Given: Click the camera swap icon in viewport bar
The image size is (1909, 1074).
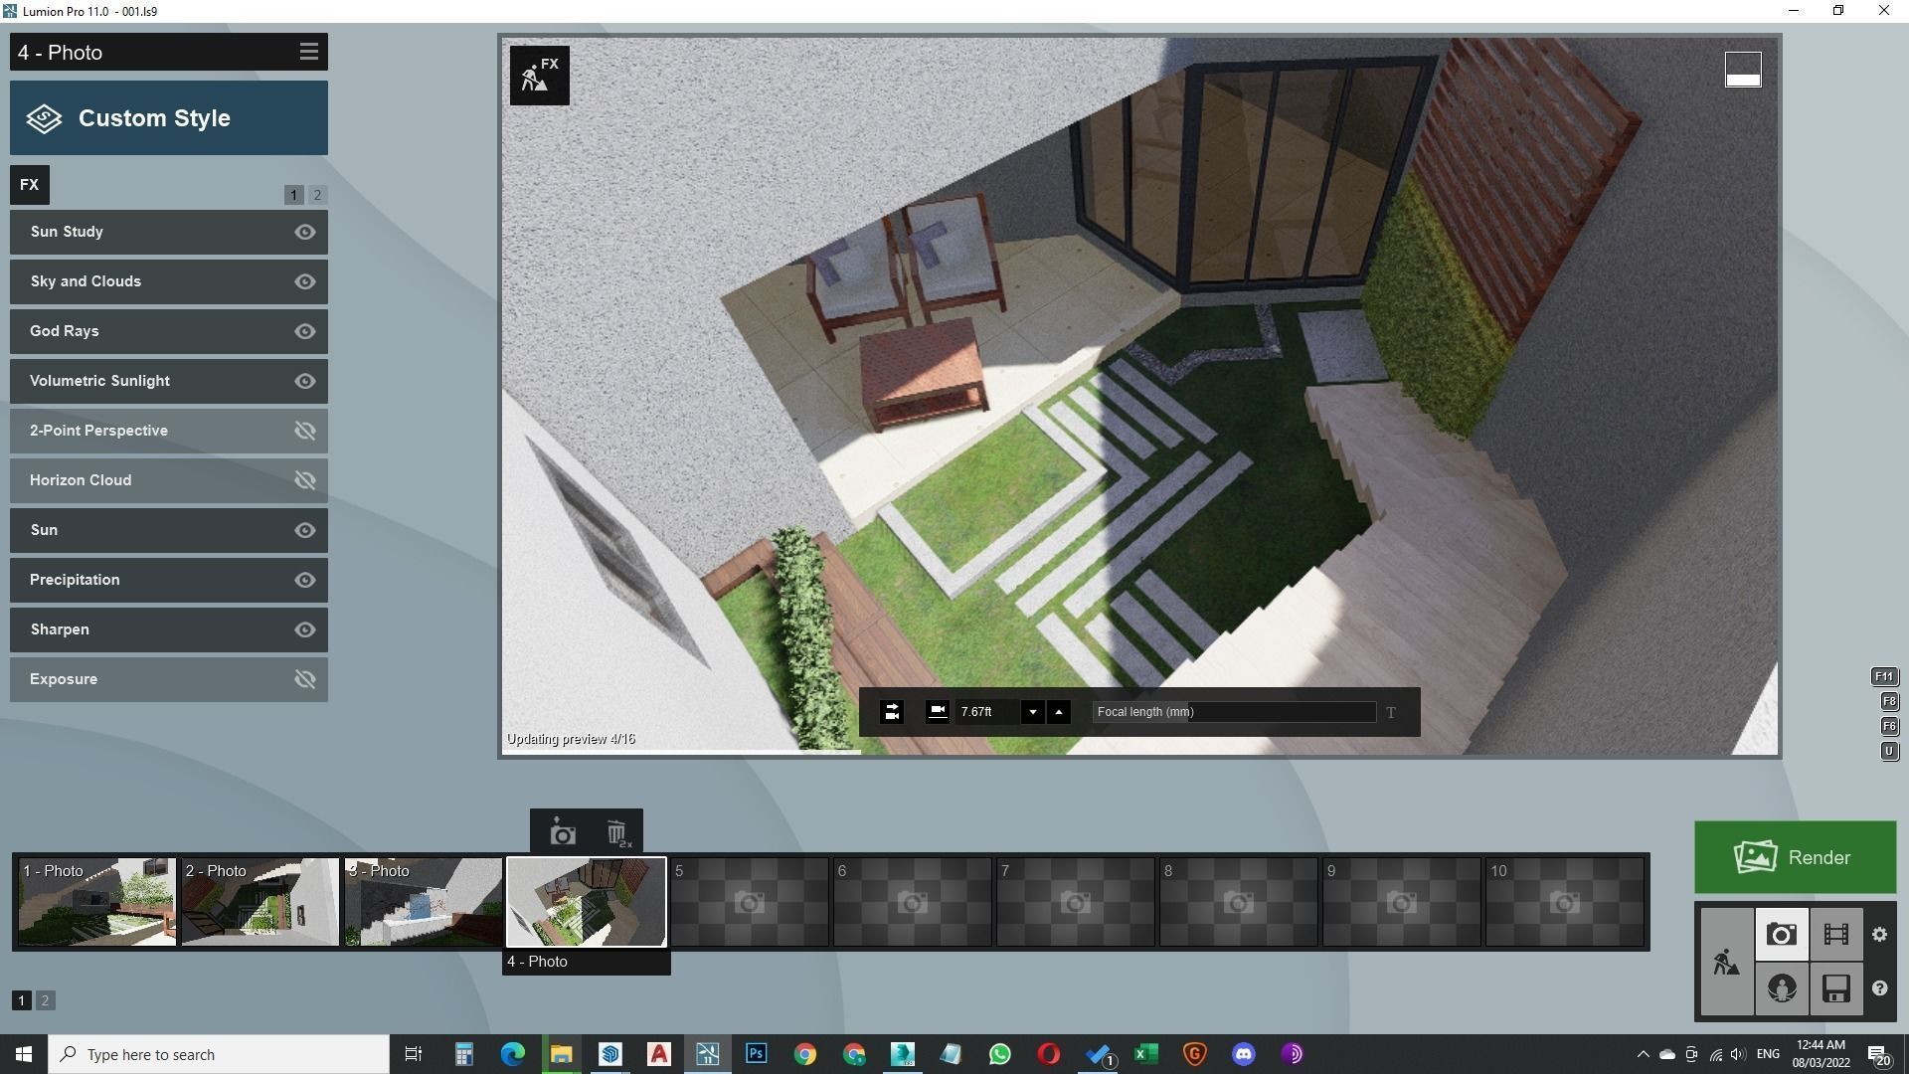Looking at the screenshot, I should tap(892, 712).
